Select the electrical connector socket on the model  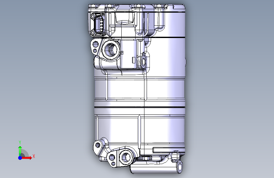pyautogui.click(x=99, y=24)
